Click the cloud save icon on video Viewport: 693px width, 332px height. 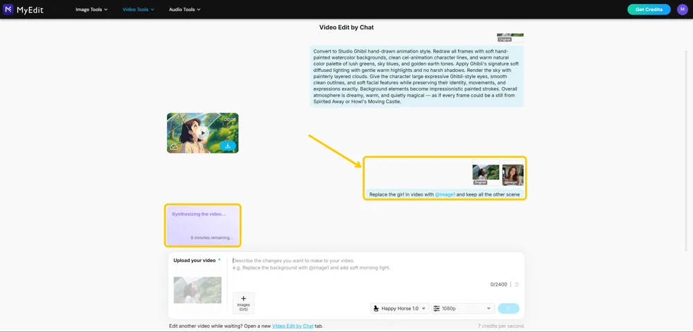(174, 147)
